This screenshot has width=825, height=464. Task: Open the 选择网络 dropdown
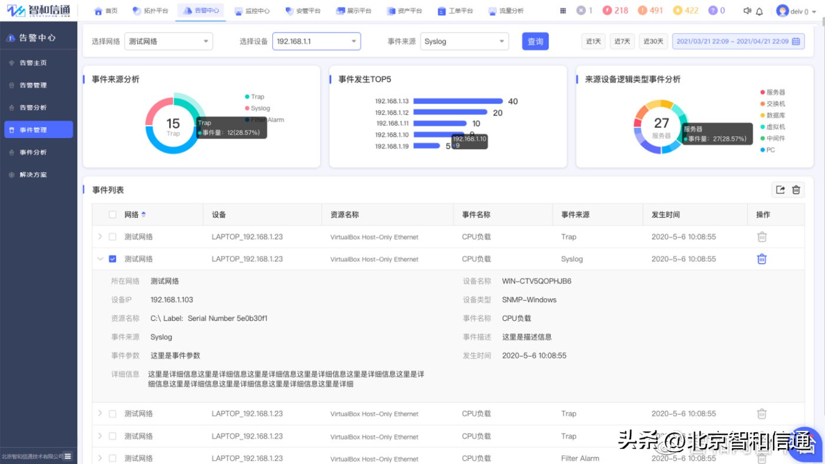[169, 41]
